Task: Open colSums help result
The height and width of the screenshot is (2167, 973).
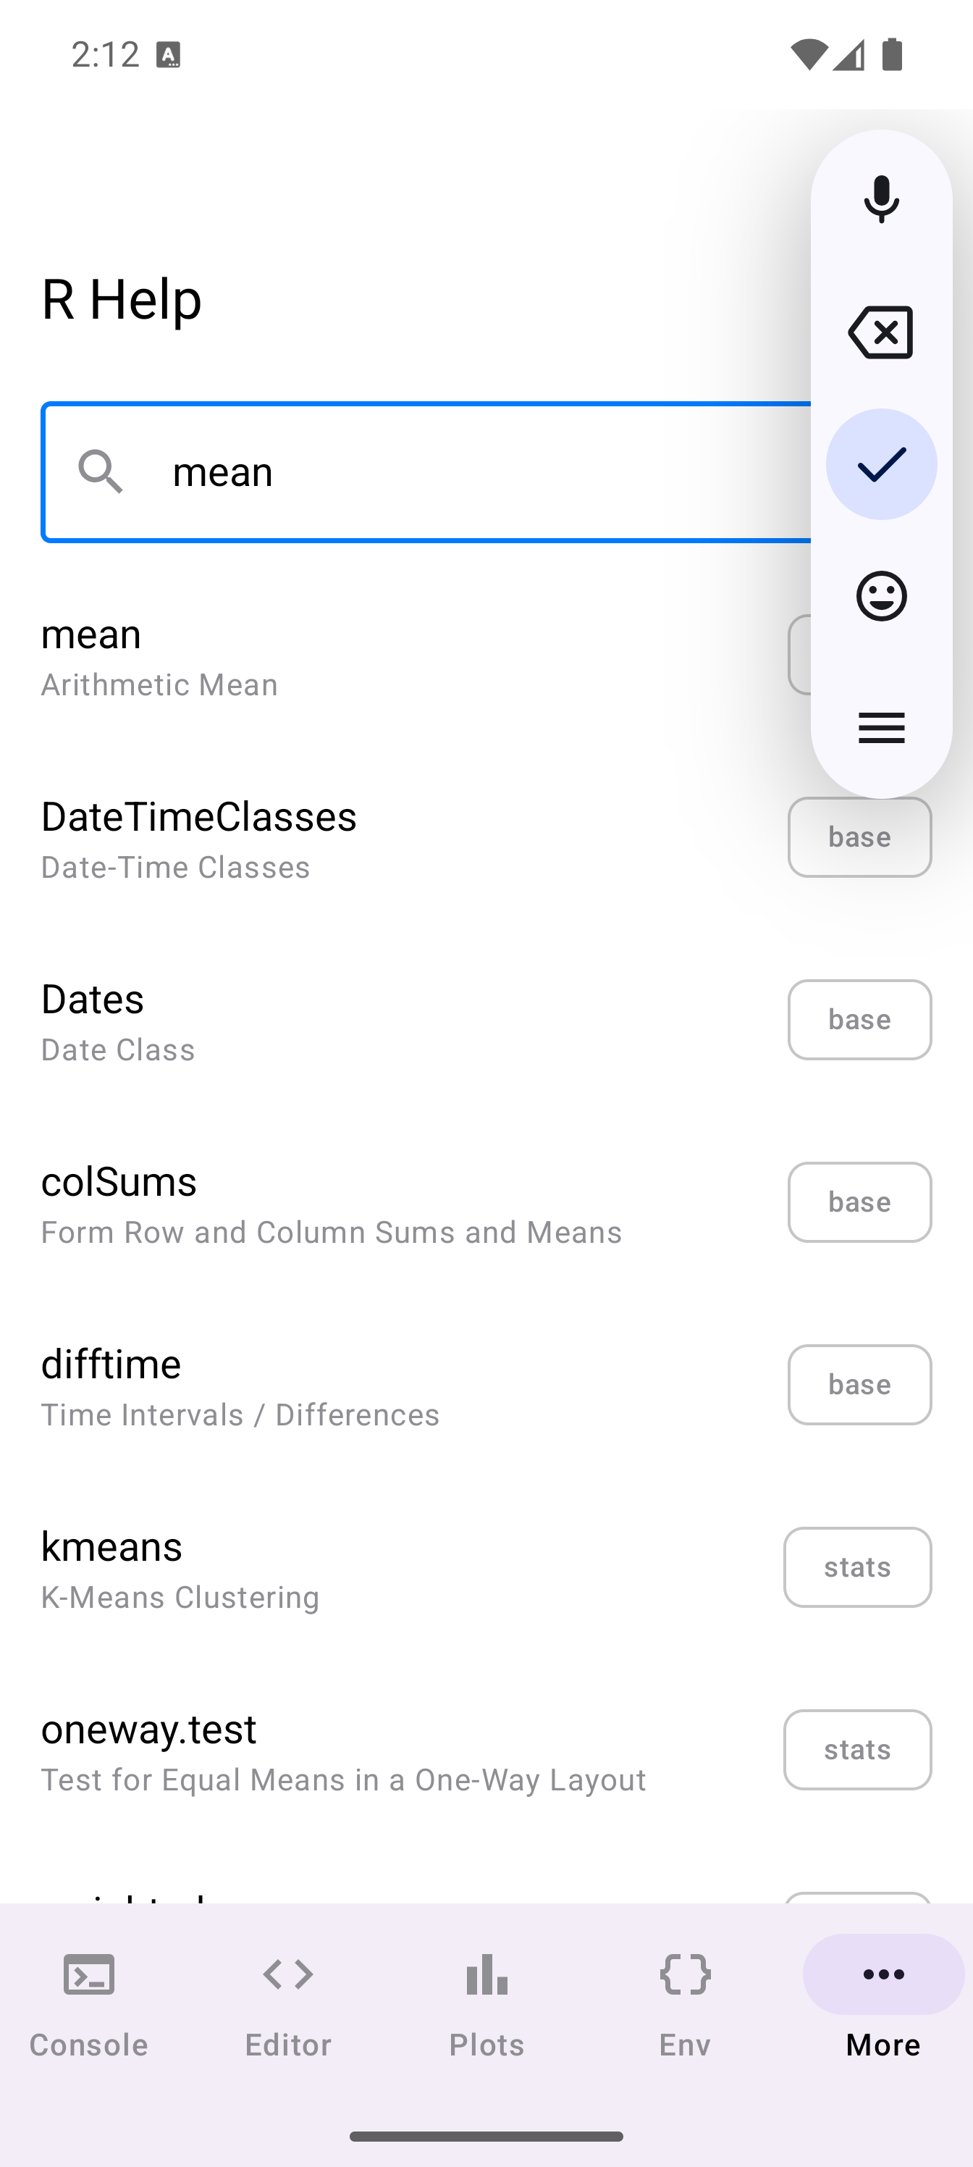Action: (x=337, y=1204)
